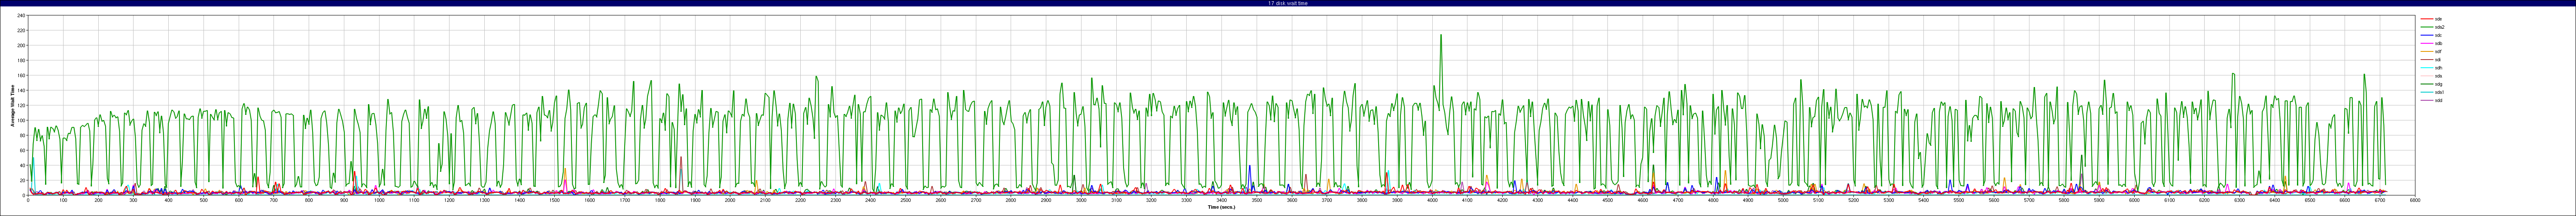Select the 'sdf' legend entry
The width and height of the screenshot is (2576, 216).
2439,51
